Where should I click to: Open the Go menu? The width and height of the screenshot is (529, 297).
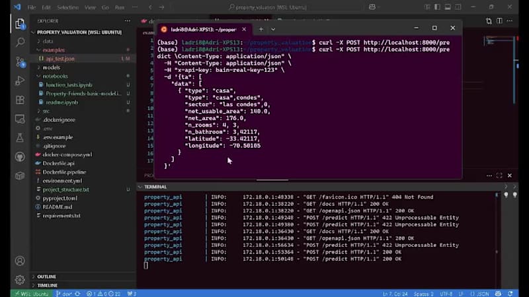pyautogui.click(x=105, y=7)
